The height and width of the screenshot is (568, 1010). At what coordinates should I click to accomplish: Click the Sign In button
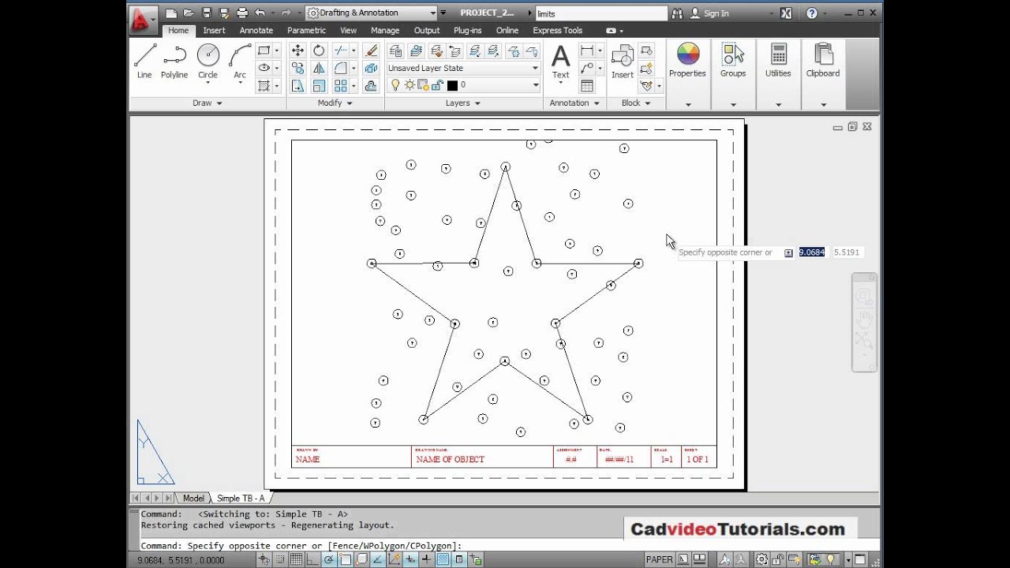[x=709, y=13]
